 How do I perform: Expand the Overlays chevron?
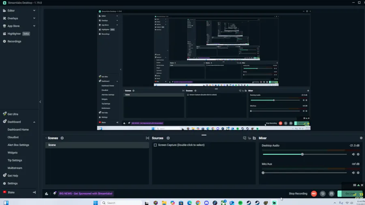pyautogui.click(x=34, y=18)
